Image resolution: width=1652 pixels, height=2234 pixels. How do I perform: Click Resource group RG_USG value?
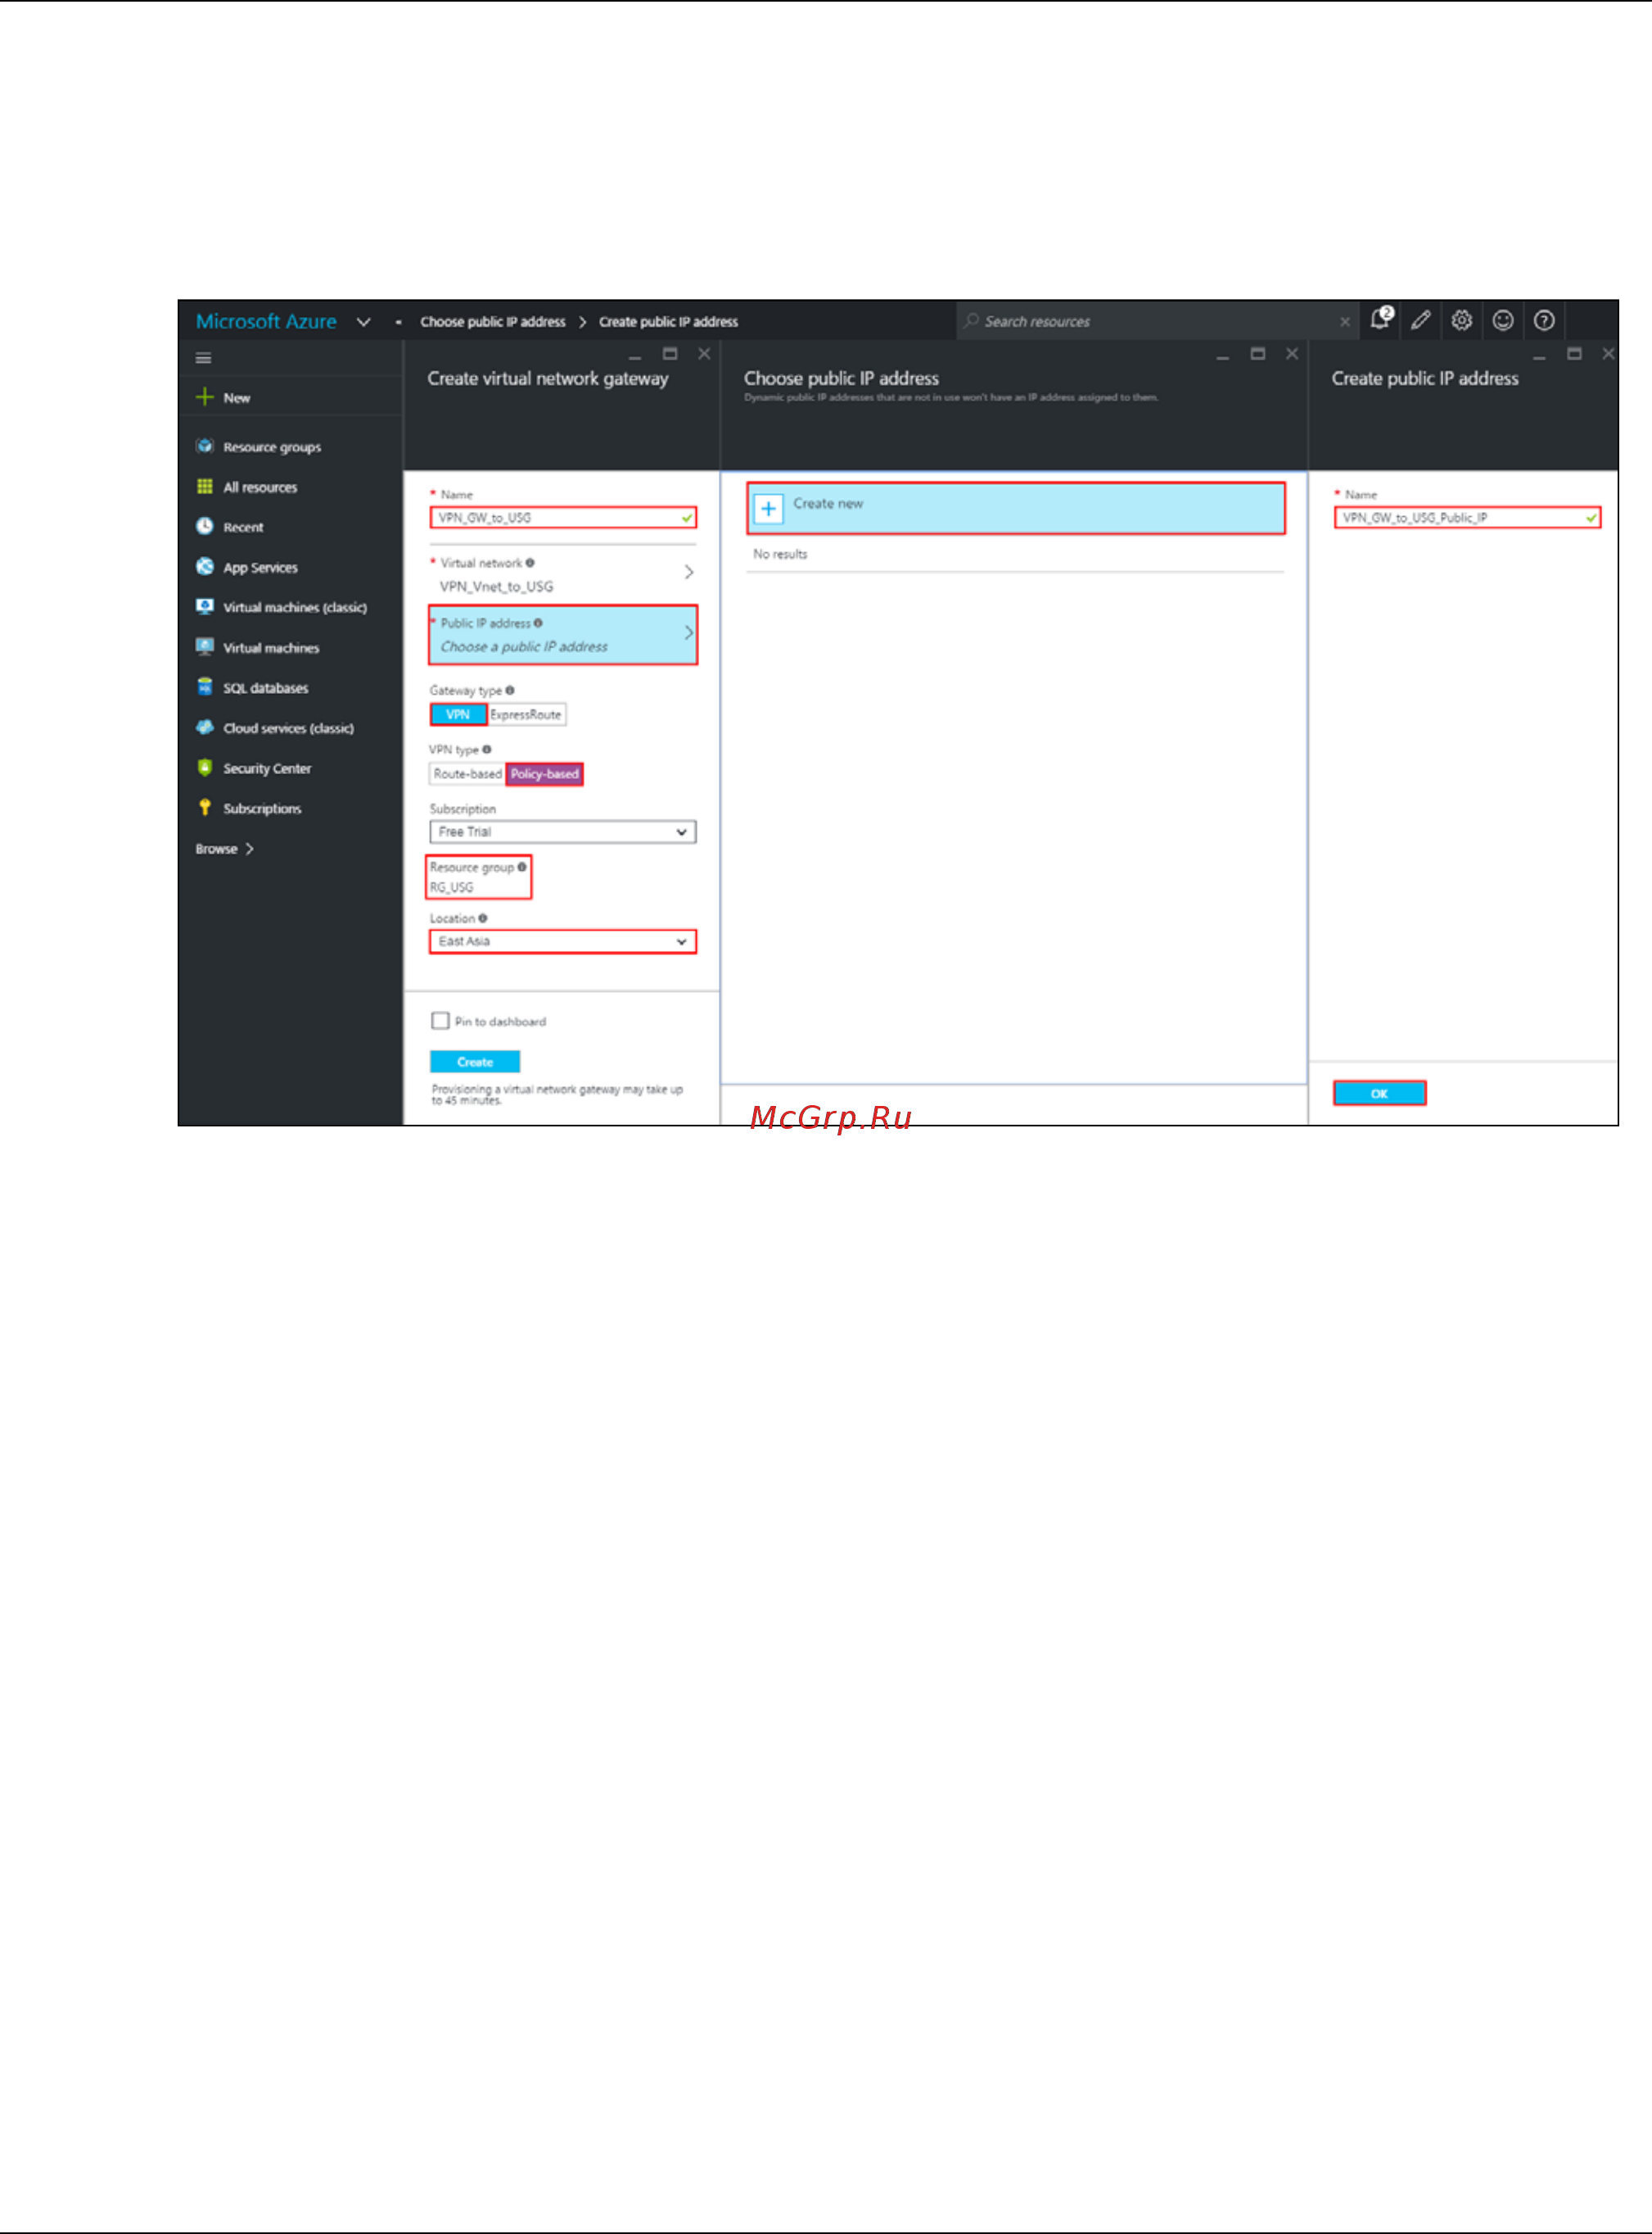[452, 887]
